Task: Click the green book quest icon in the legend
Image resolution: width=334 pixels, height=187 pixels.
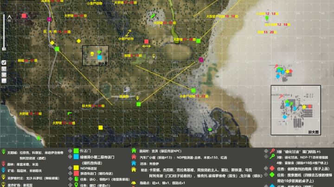Action: point(76,179)
